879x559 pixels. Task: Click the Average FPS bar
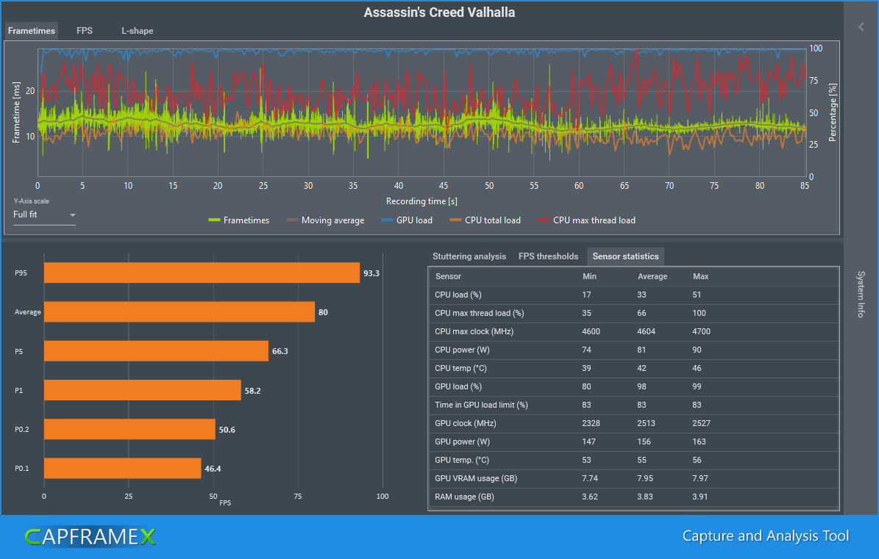pyautogui.click(x=179, y=312)
